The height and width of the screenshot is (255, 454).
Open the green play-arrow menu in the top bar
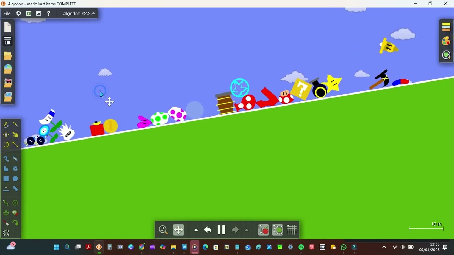pos(28,13)
